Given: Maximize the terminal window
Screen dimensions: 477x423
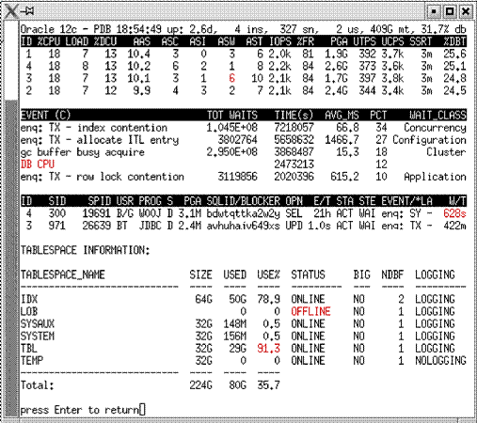Looking at the screenshot, I should click(450, 11).
